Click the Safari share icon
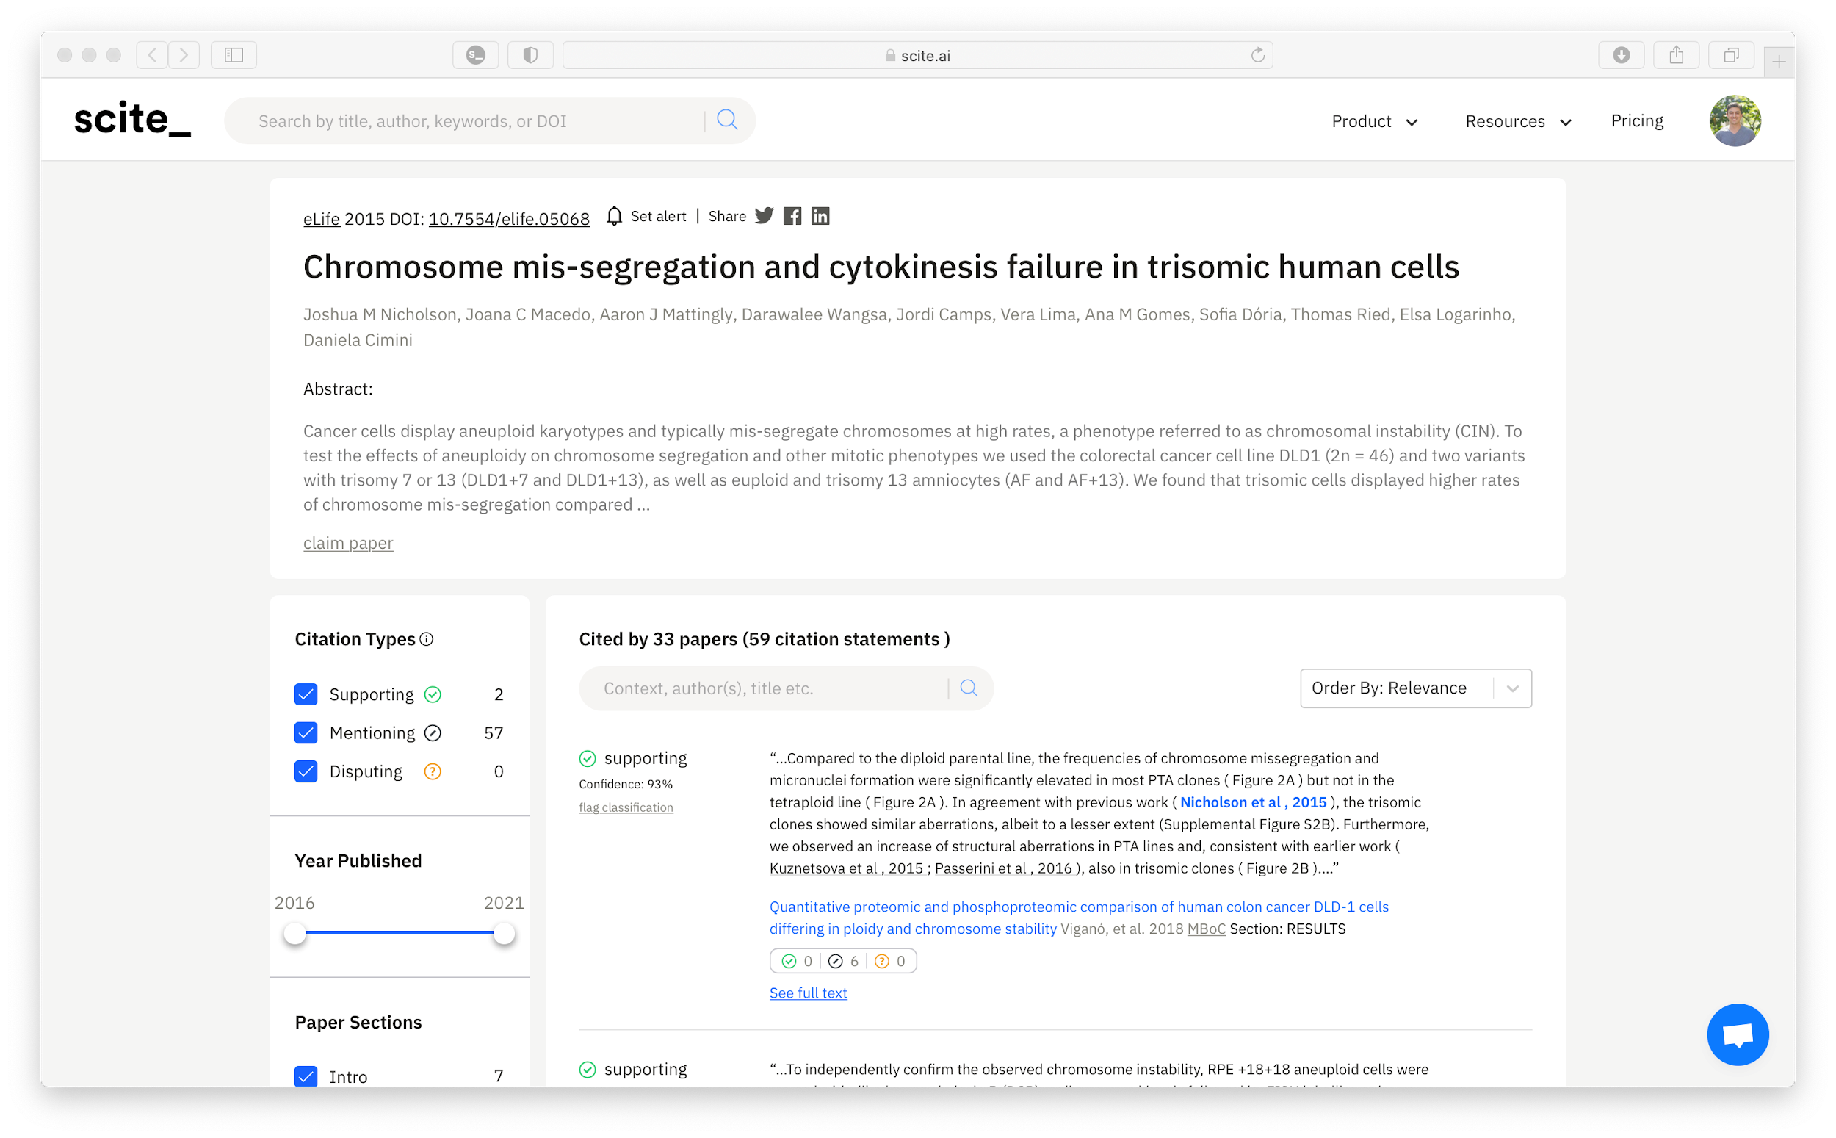Screen dimensions: 1836x1138 pos(1676,55)
